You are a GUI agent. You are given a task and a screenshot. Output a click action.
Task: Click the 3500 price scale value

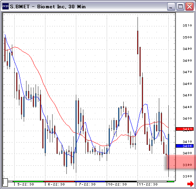187,37
